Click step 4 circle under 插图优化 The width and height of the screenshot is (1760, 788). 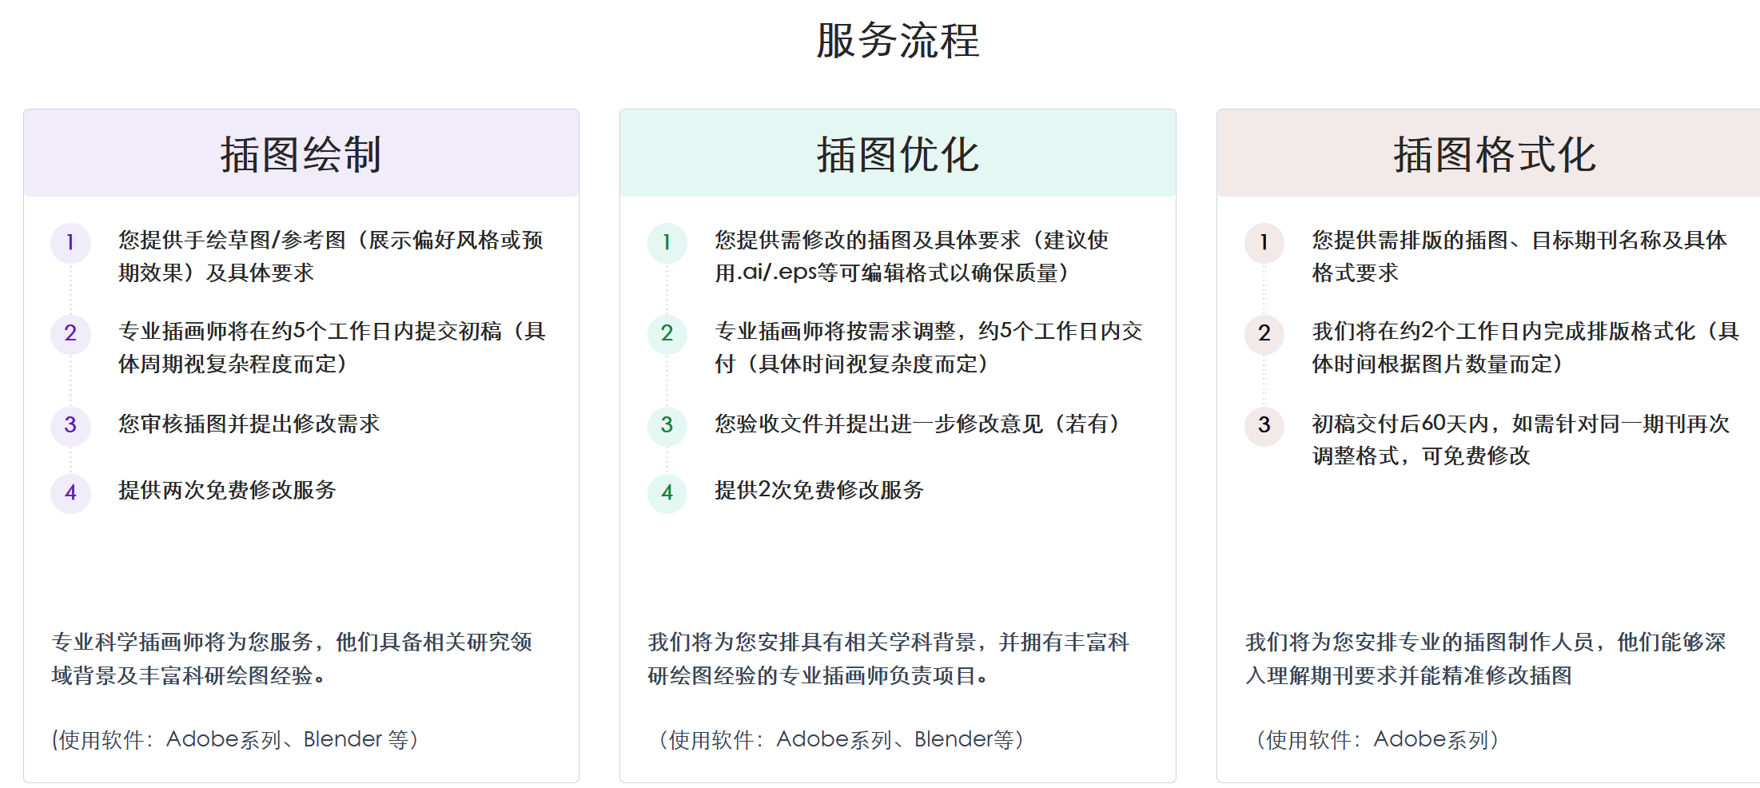coord(667,493)
